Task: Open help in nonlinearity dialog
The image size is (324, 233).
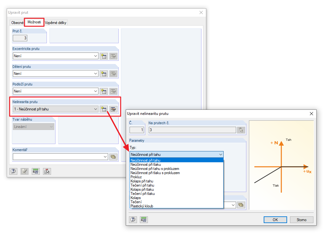Action: coord(133,220)
